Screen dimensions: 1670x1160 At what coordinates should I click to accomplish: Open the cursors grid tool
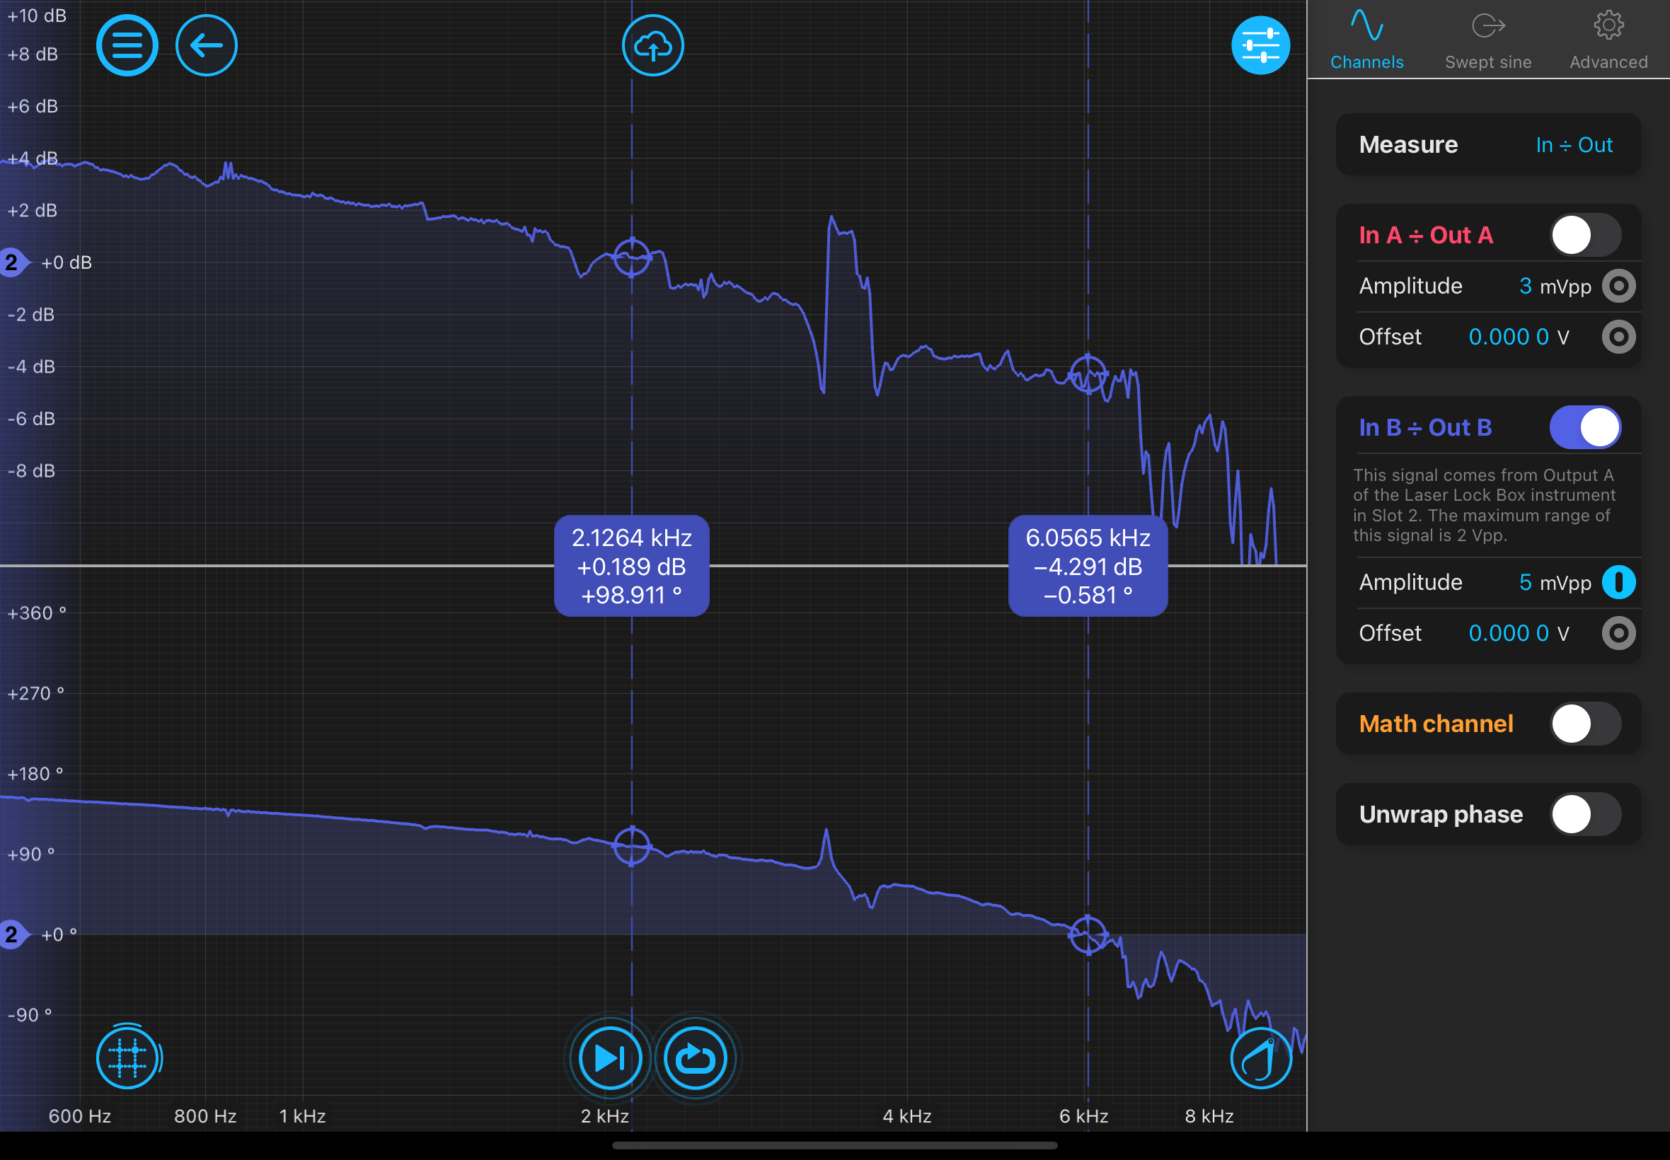[x=127, y=1057]
